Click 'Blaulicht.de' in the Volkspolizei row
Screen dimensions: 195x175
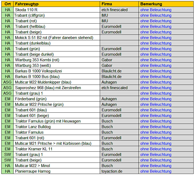tap(111, 71)
